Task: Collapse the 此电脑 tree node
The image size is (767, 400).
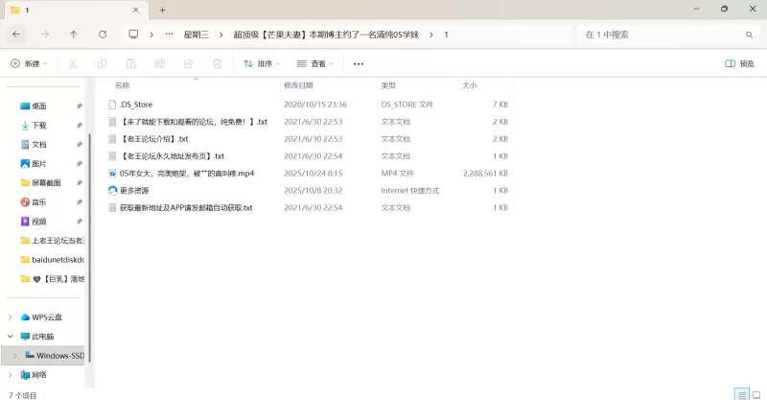Action: pos(11,337)
